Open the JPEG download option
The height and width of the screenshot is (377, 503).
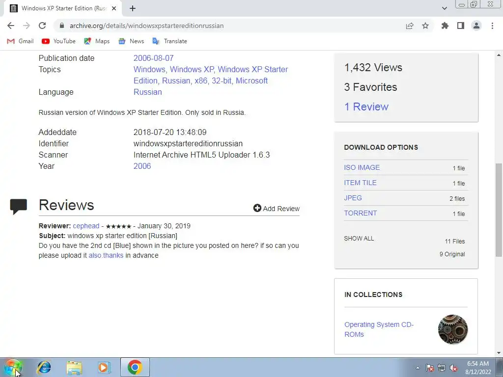tap(353, 198)
